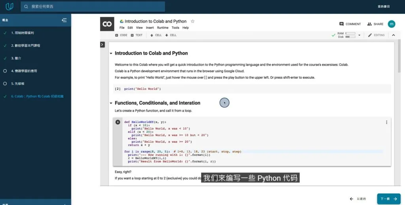Click the 'def HelloWorldXY(x, y):' line
The image size is (405, 205).
[145, 122]
